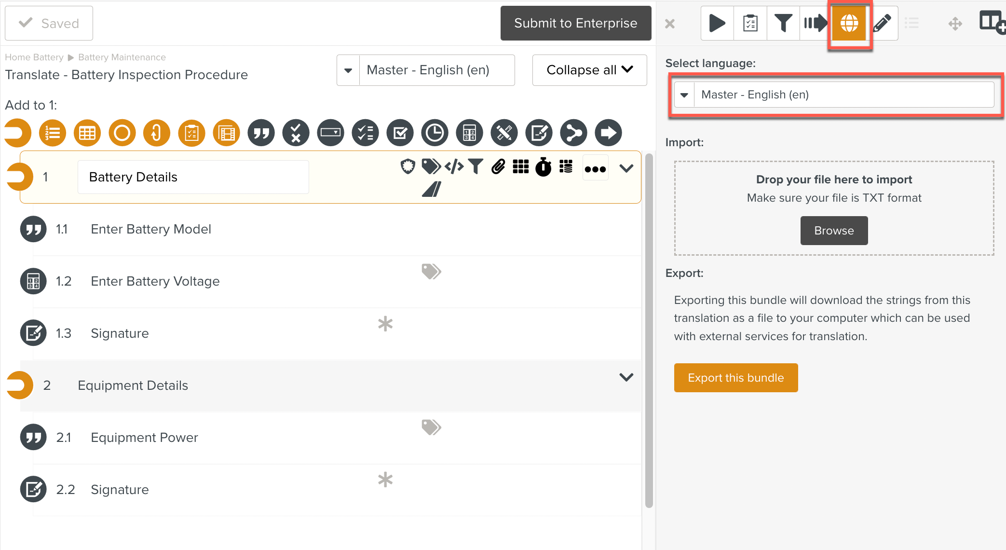Screen dimensions: 1006x550
Task: Add a signature step from toolbar
Action: pos(539,133)
